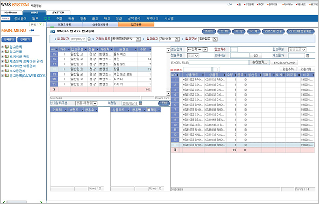319x204 pixels.
Task: Select grid row with brand 세인트스코트
Action: click(101, 74)
